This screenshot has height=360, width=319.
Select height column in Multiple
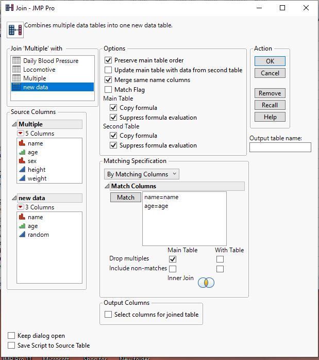pyautogui.click(x=49, y=170)
